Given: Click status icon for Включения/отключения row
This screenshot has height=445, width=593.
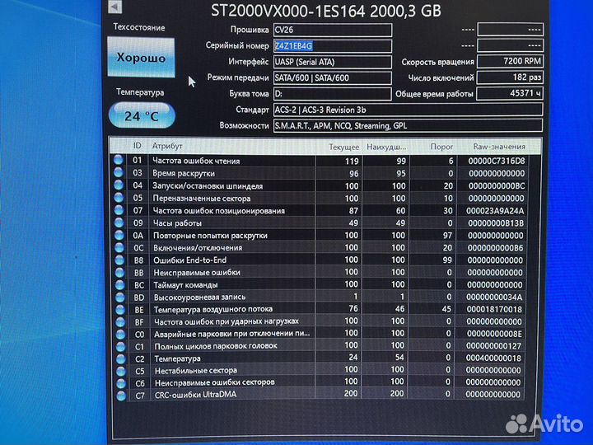Looking at the screenshot, I should coord(119,247).
